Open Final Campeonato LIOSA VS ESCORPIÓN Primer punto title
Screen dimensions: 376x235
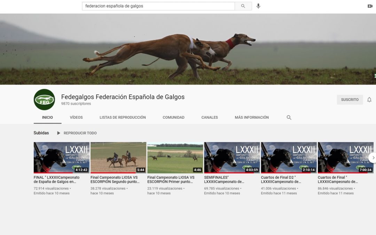tap(171, 179)
